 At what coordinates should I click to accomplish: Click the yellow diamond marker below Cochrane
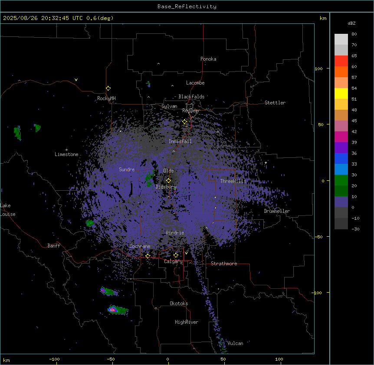pos(148,256)
